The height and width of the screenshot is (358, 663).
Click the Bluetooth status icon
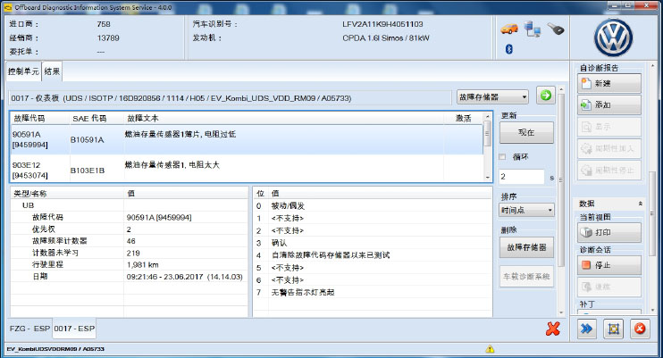pos(509,49)
